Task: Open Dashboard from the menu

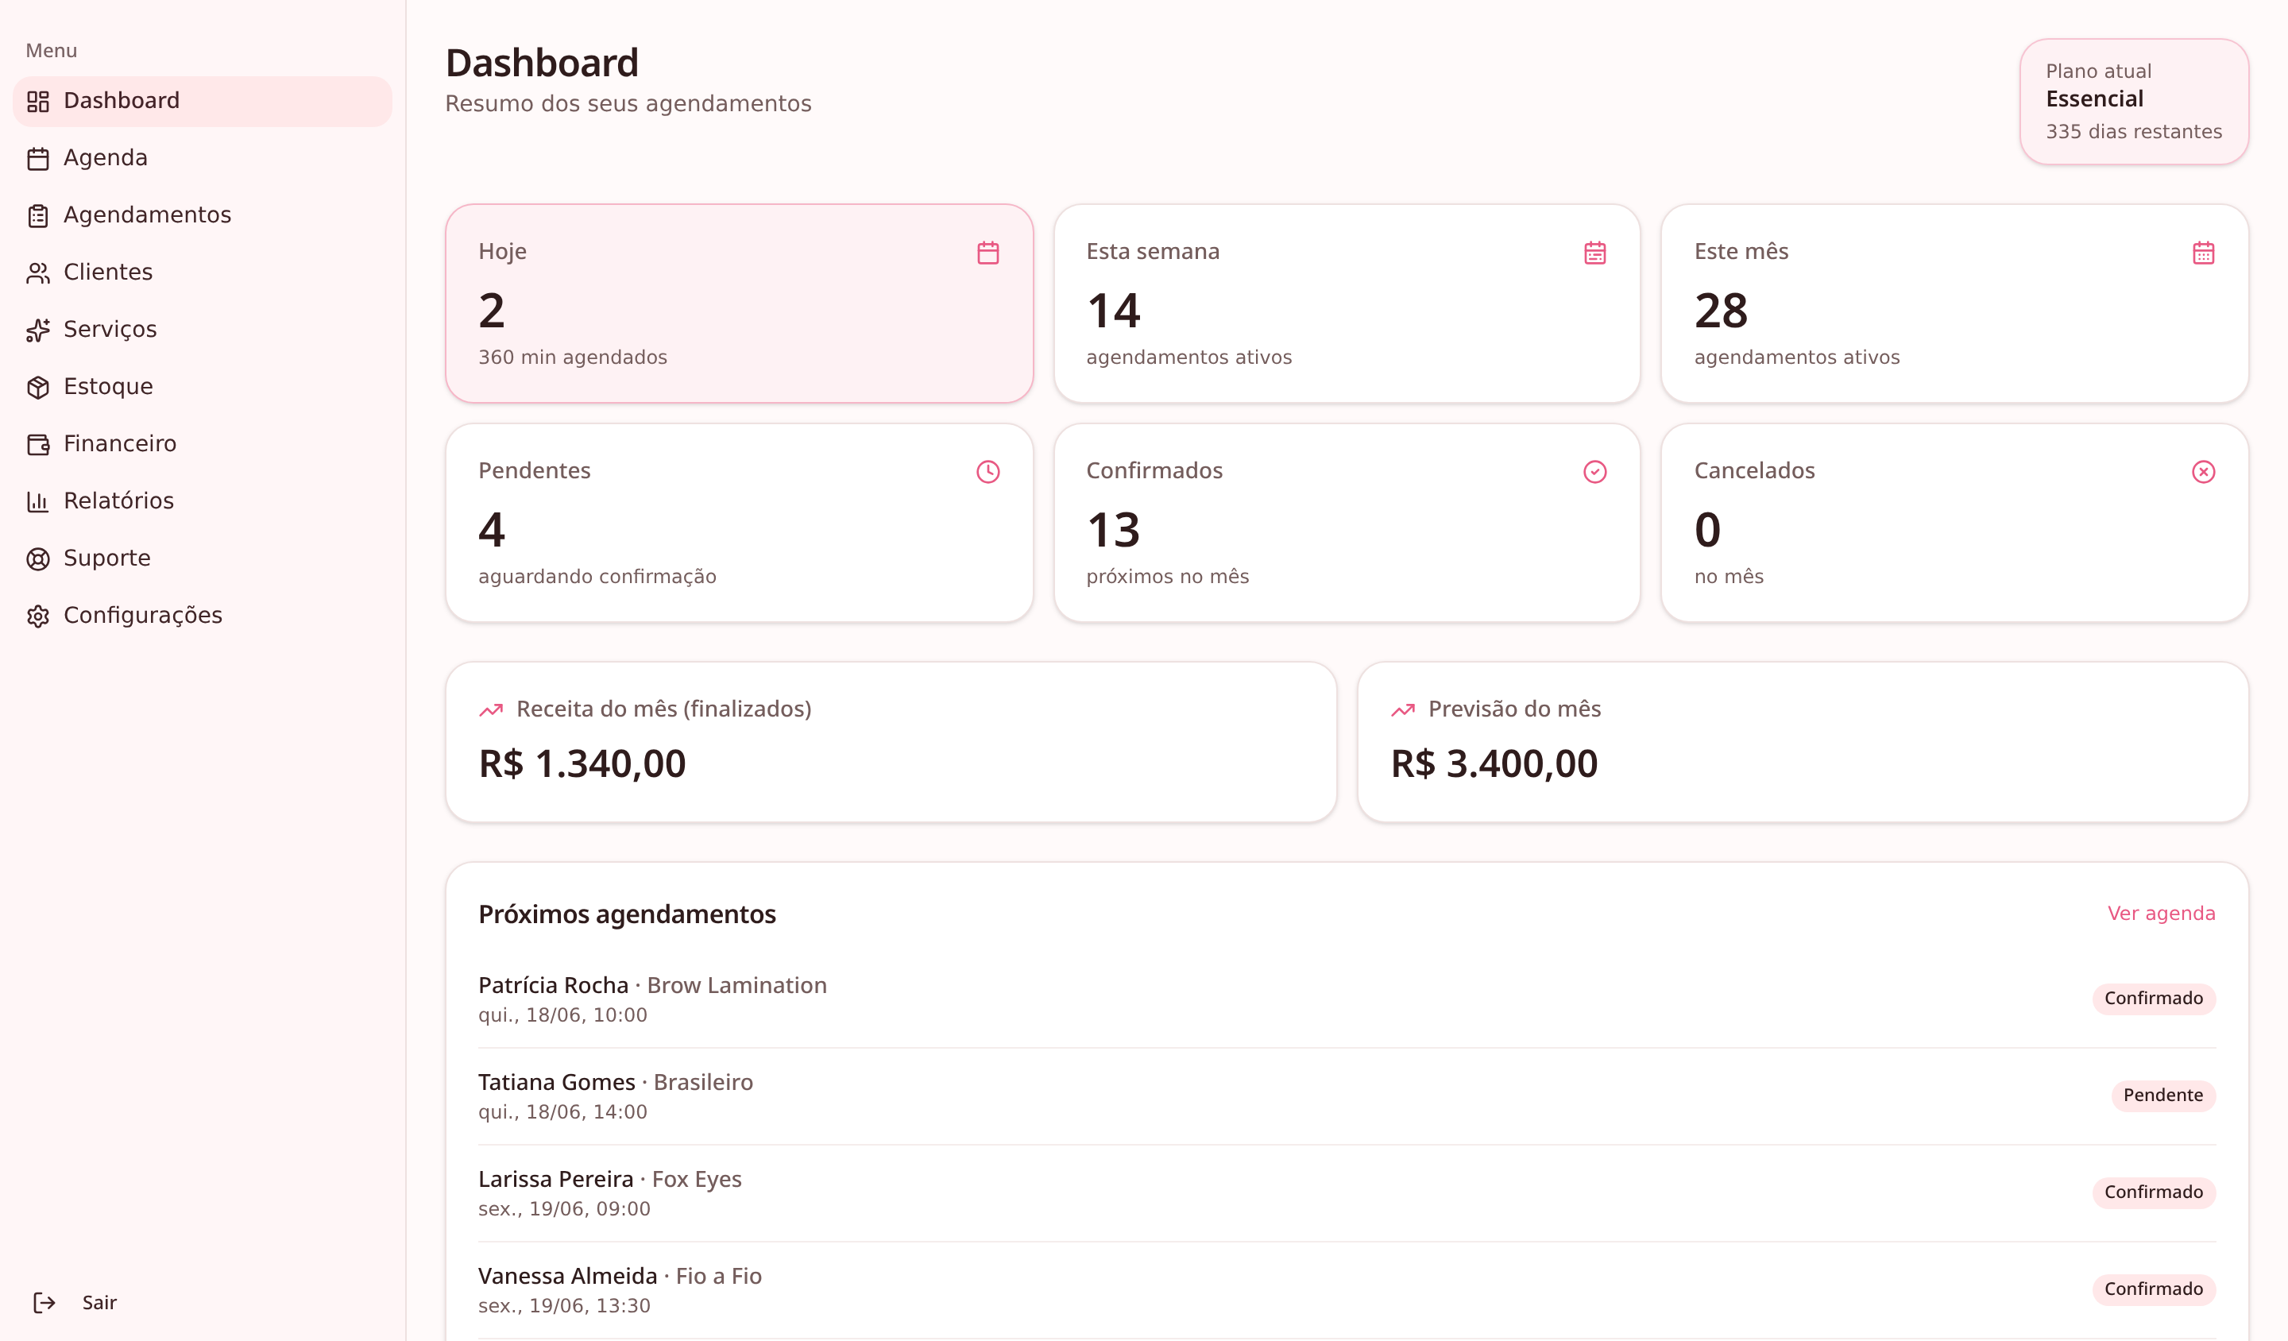Action: pyautogui.click(x=203, y=101)
